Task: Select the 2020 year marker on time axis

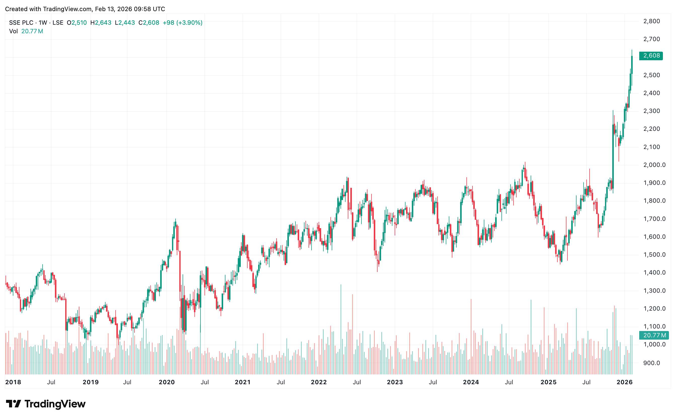Action: coord(167,382)
